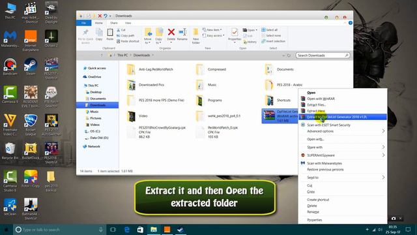417x235 pixels.
Task: Open Microsoft Edge from taskbar
Action: click(127, 229)
